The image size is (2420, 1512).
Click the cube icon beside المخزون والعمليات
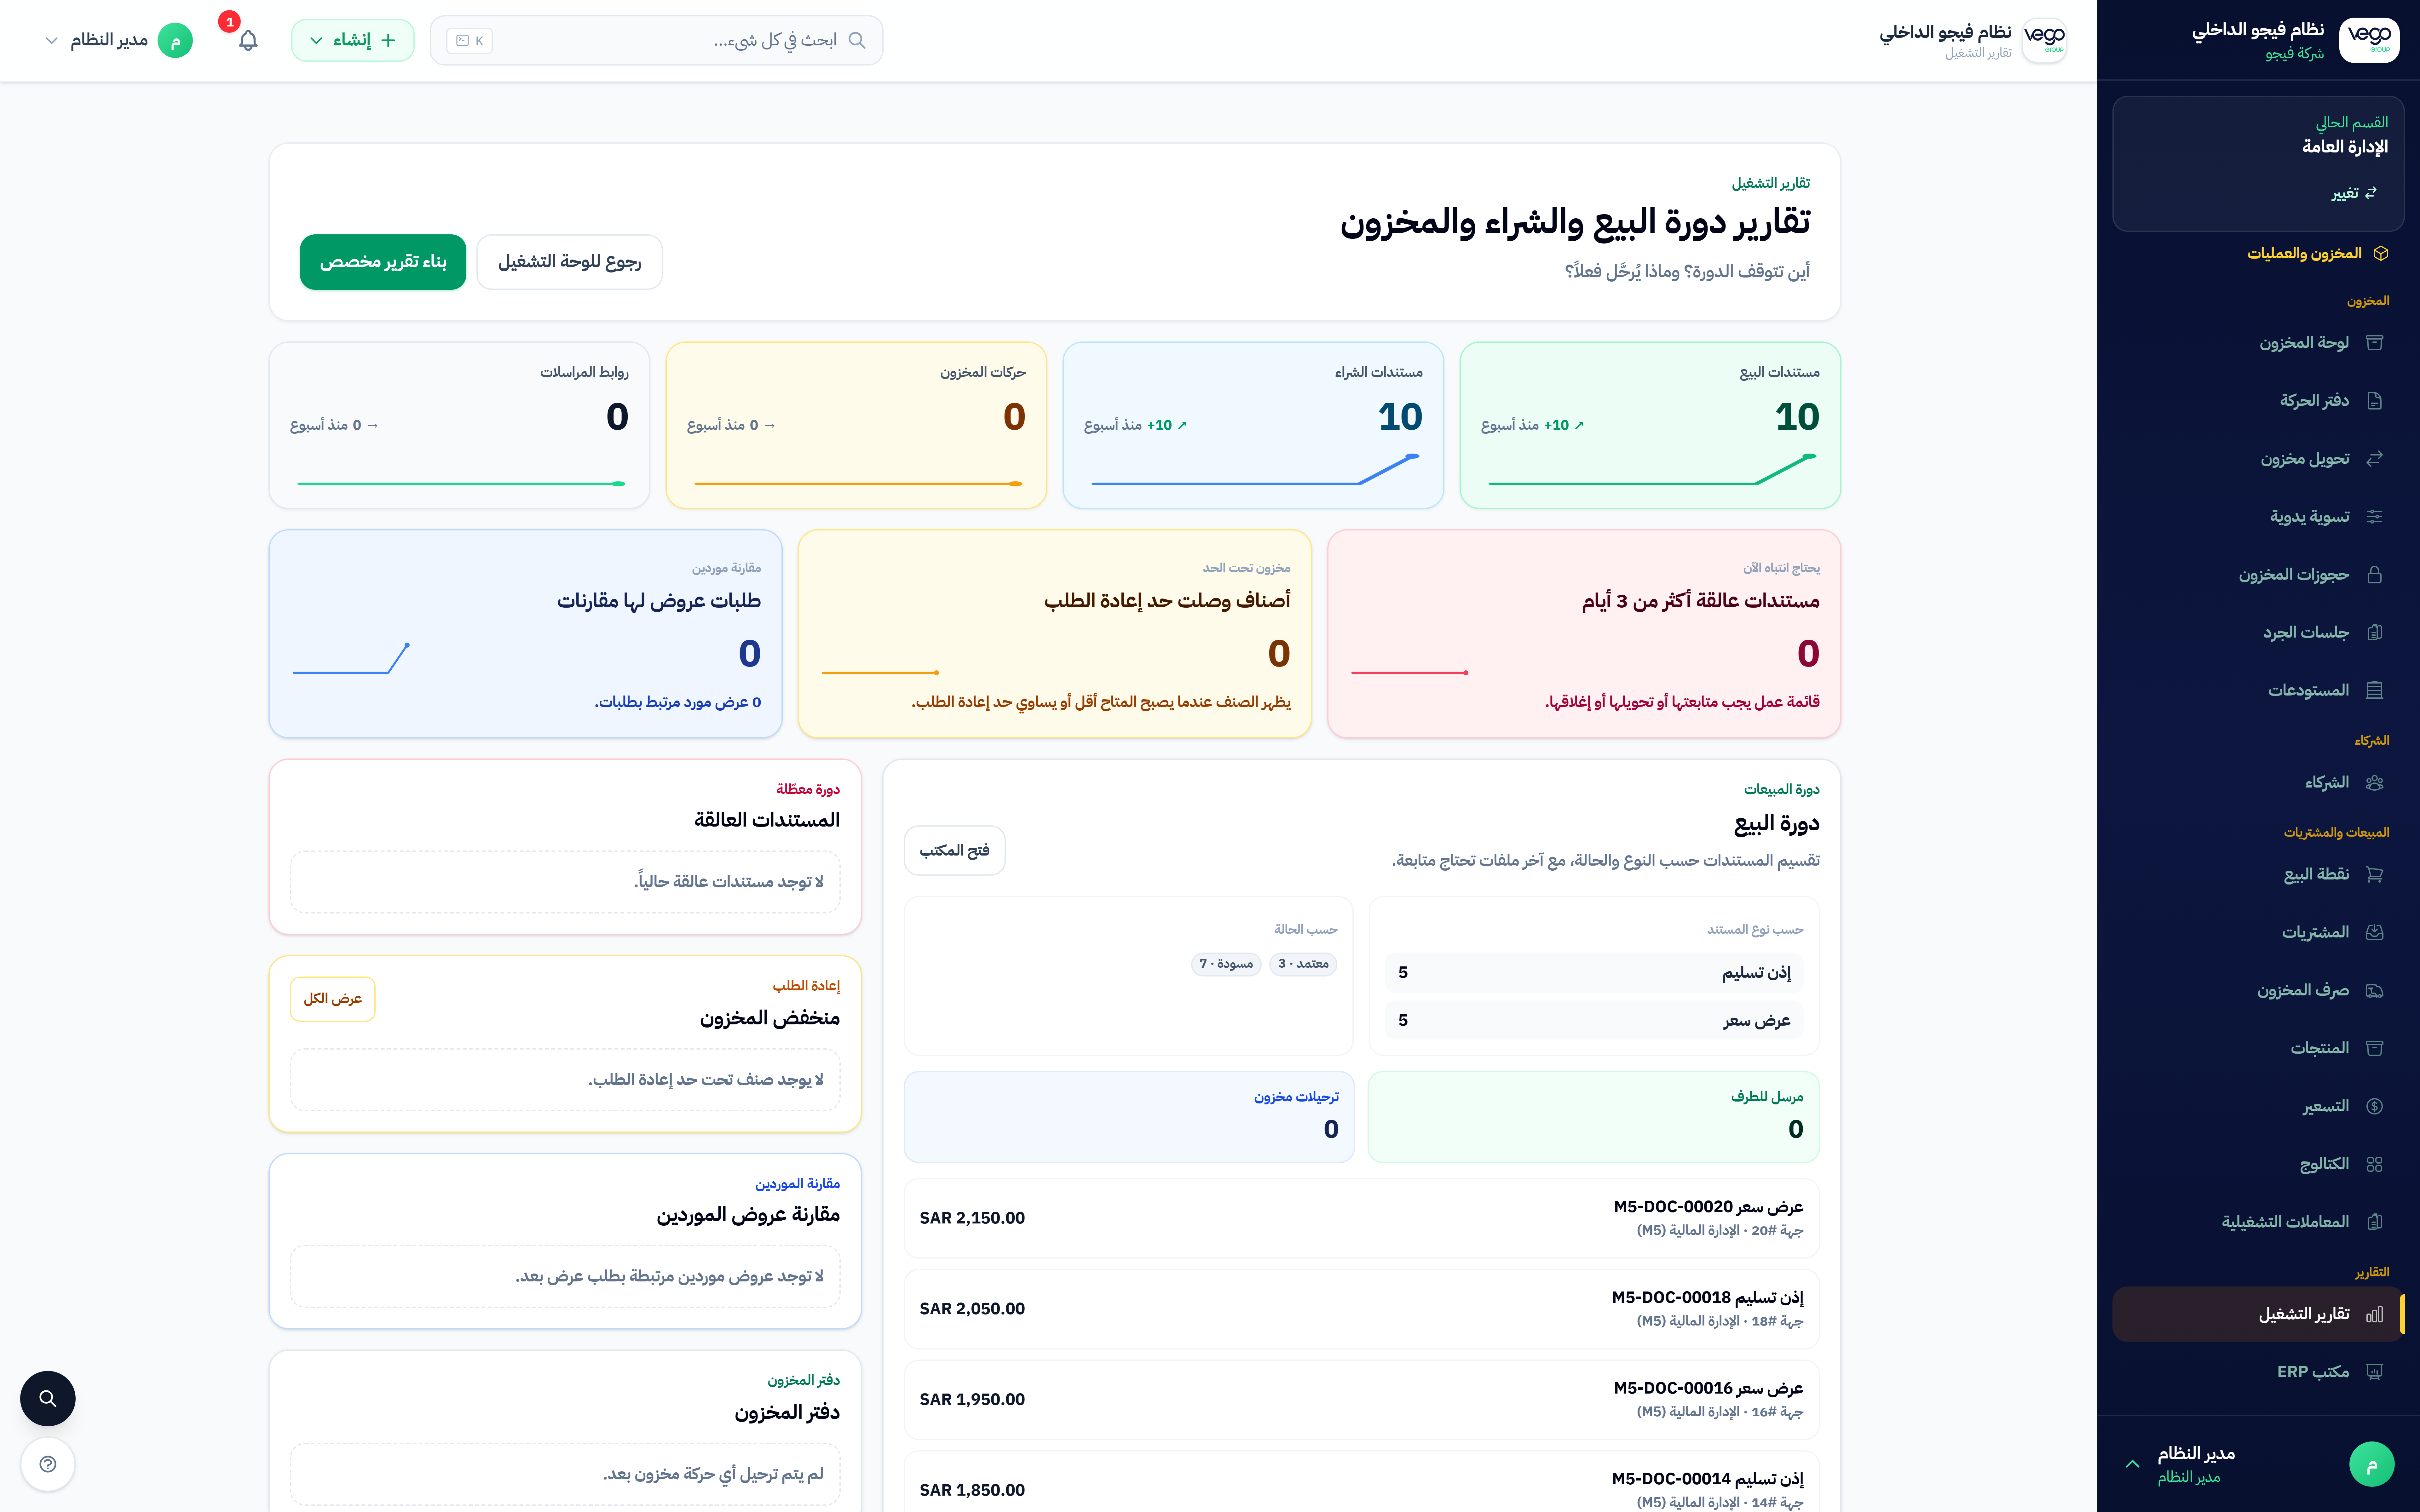pyautogui.click(x=2381, y=254)
